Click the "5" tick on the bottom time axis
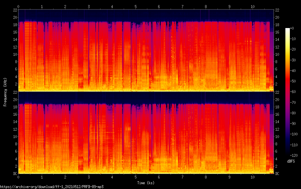 pyautogui.click(x=136, y=177)
